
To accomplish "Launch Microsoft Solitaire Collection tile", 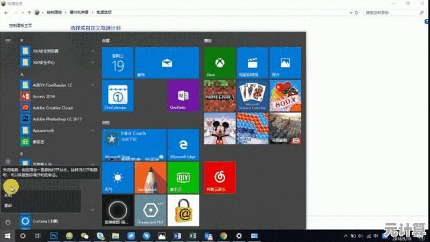I will point(253,95).
